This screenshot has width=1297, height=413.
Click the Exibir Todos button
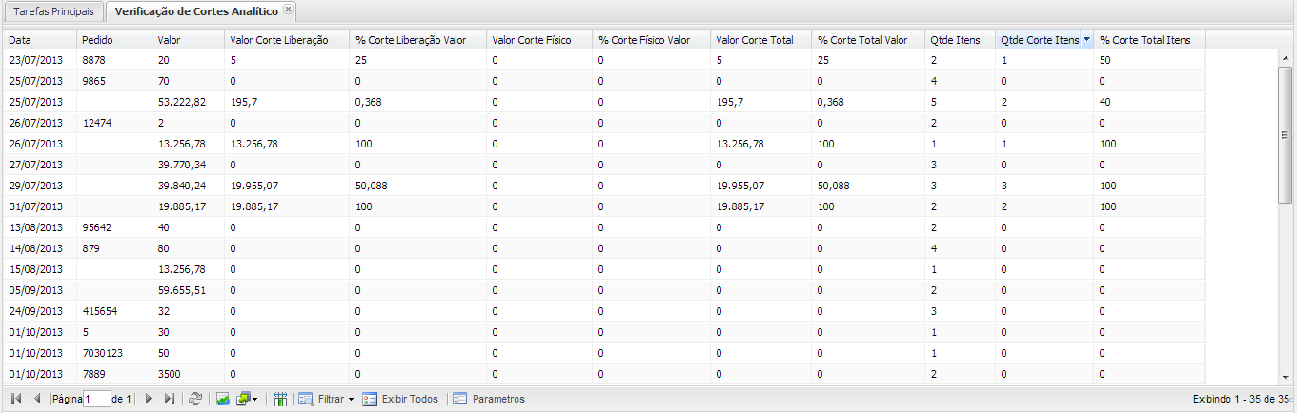(x=400, y=399)
